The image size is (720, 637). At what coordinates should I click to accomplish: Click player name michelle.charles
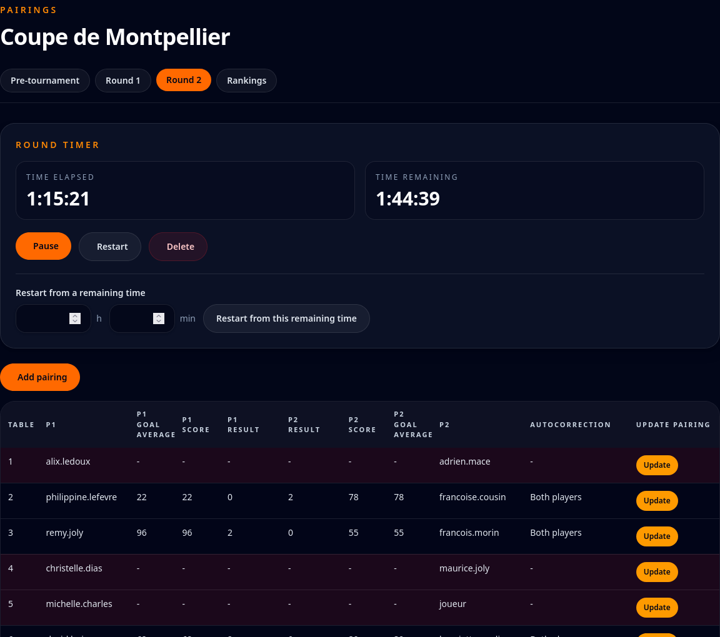click(x=79, y=603)
